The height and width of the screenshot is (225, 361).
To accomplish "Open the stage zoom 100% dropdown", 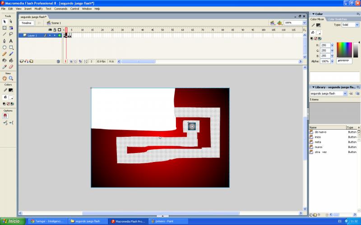I will (304, 23).
